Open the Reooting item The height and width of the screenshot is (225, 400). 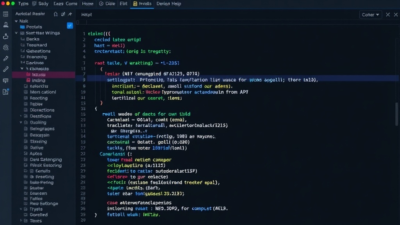(x=39, y=98)
